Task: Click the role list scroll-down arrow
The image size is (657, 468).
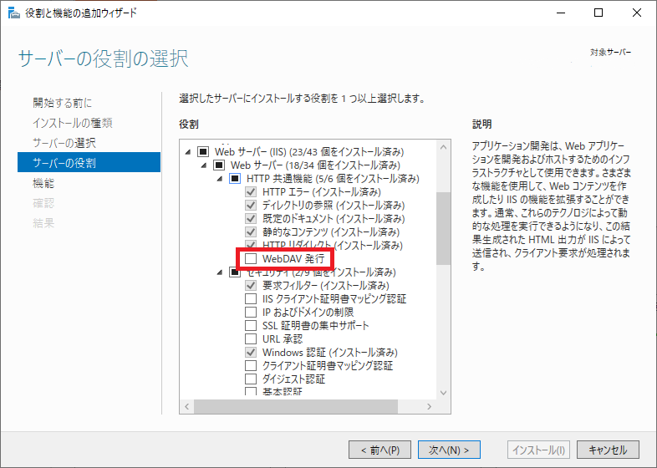Action: tap(443, 392)
